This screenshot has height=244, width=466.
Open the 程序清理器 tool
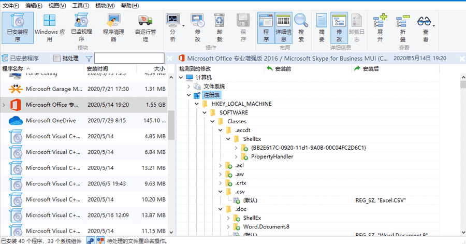[x=113, y=28]
